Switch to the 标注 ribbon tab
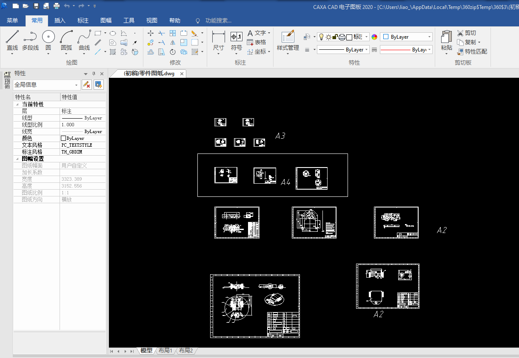The image size is (519, 358). (83, 20)
